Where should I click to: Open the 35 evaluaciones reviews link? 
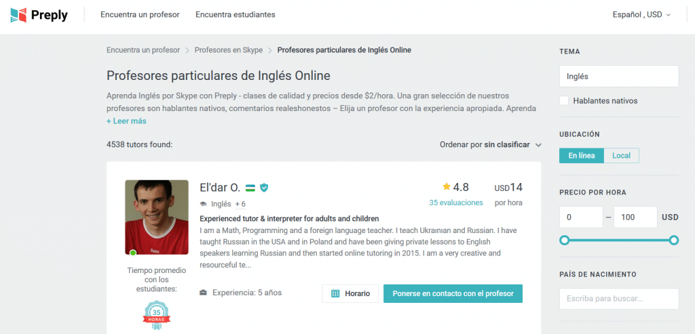pos(455,203)
